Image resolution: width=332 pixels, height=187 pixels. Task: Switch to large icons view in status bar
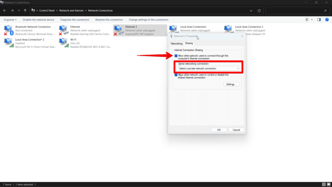(329, 184)
